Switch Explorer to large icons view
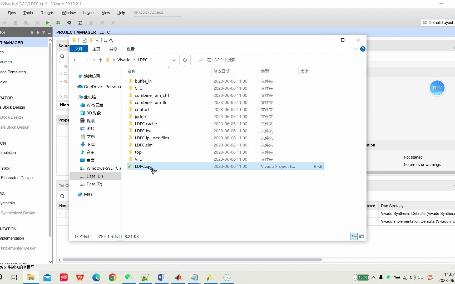455x284 pixels. [x=361, y=236]
